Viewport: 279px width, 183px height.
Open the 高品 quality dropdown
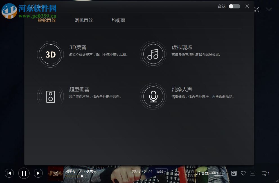(161, 171)
